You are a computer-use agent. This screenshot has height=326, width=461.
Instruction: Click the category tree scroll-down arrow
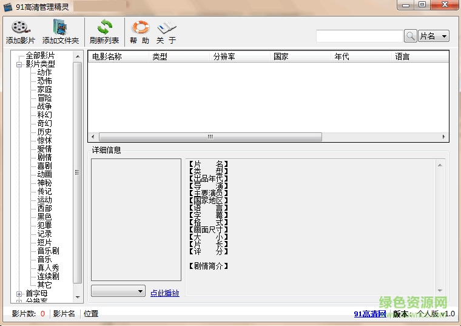(x=78, y=297)
